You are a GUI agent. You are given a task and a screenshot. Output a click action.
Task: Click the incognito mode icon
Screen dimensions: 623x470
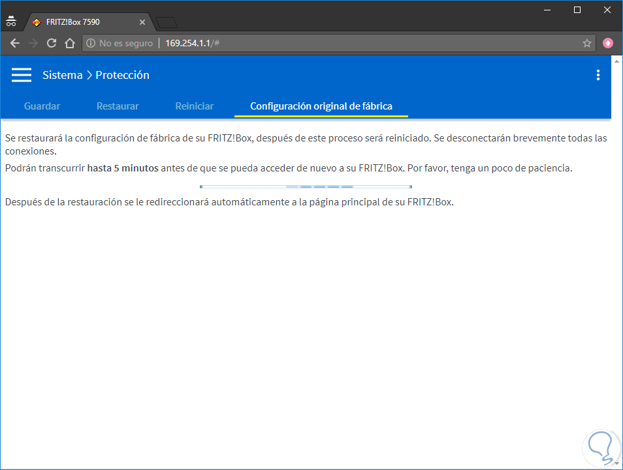11,22
